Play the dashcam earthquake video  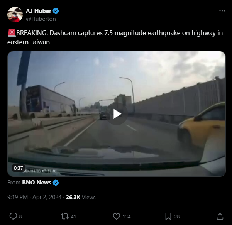click(x=117, y=114)
